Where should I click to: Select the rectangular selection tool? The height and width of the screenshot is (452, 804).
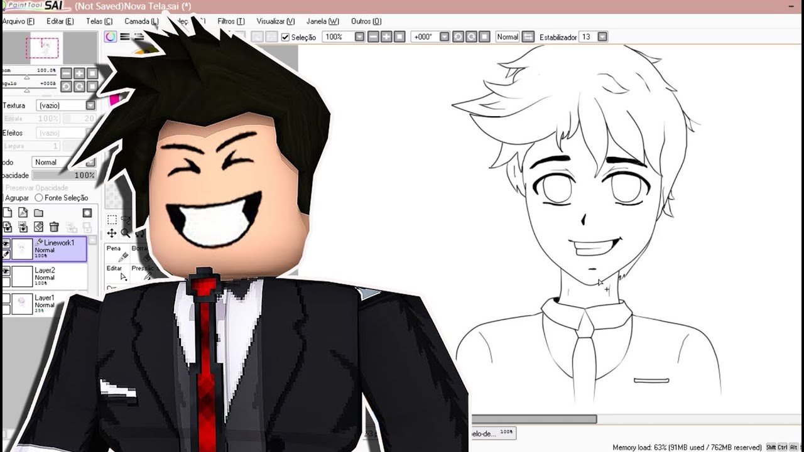(112, 220)
